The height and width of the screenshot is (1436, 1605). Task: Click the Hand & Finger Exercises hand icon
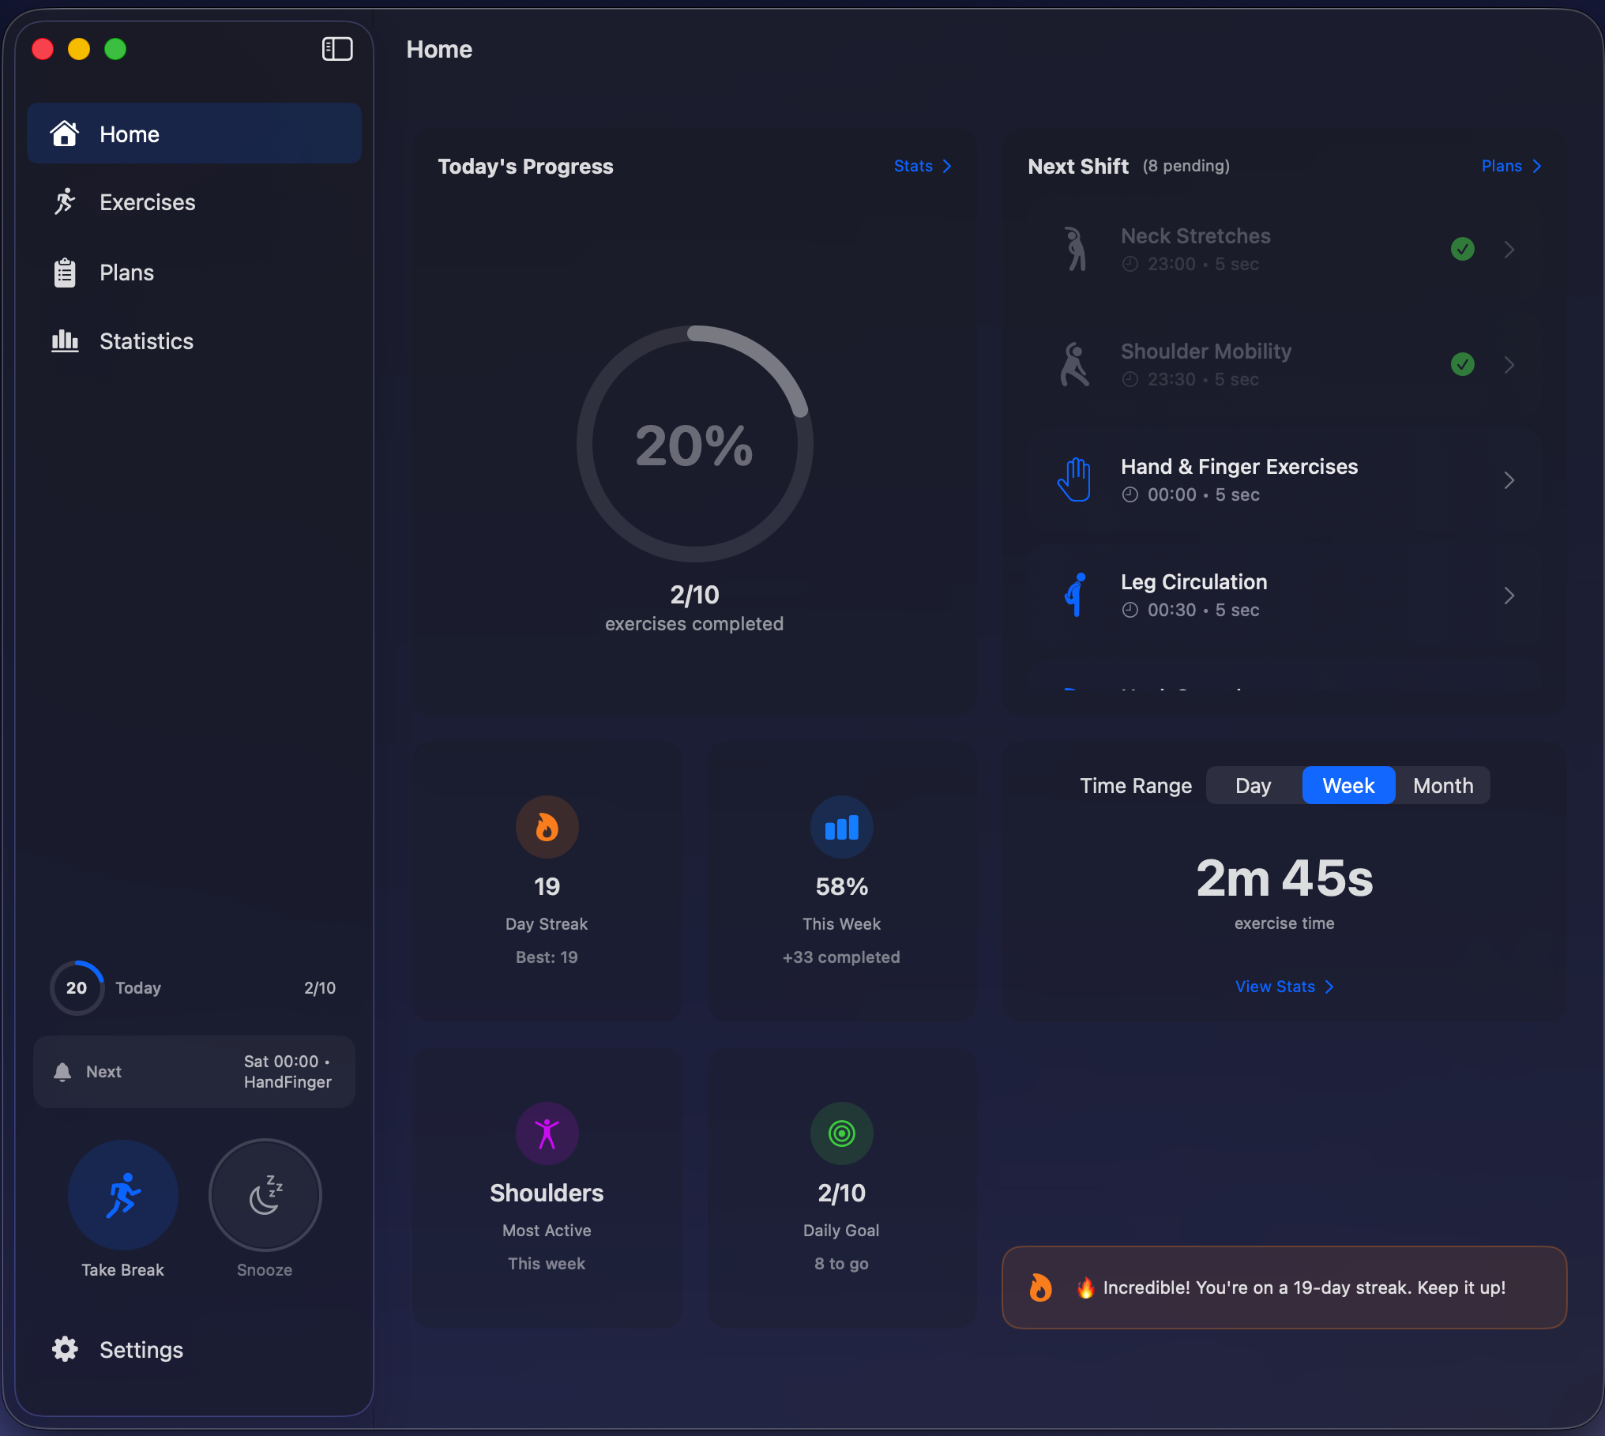1074,479
